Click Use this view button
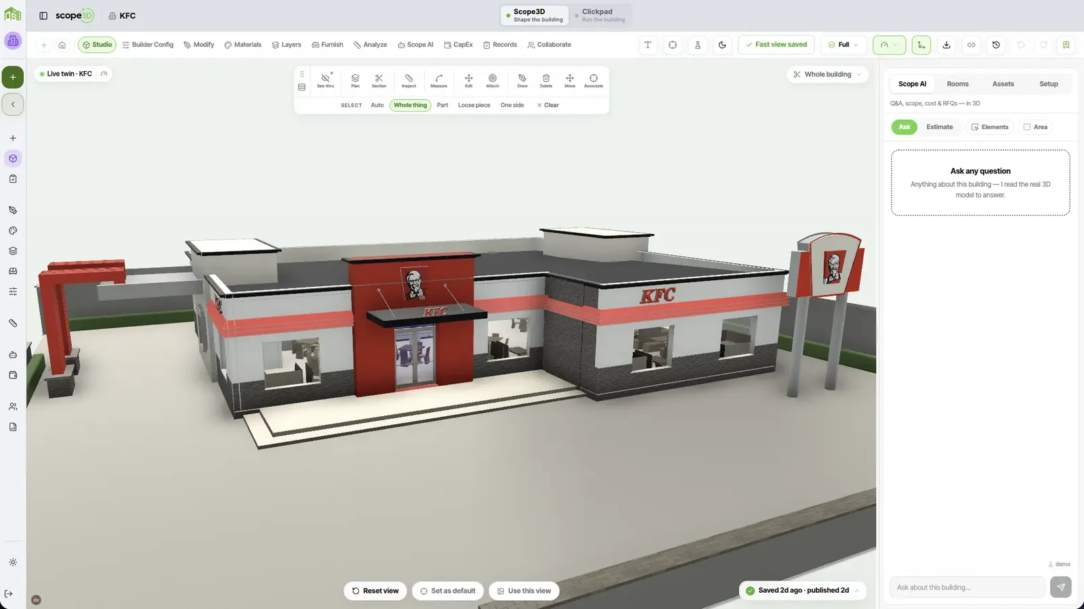The image size is (1084, 609). click(524, 591)
